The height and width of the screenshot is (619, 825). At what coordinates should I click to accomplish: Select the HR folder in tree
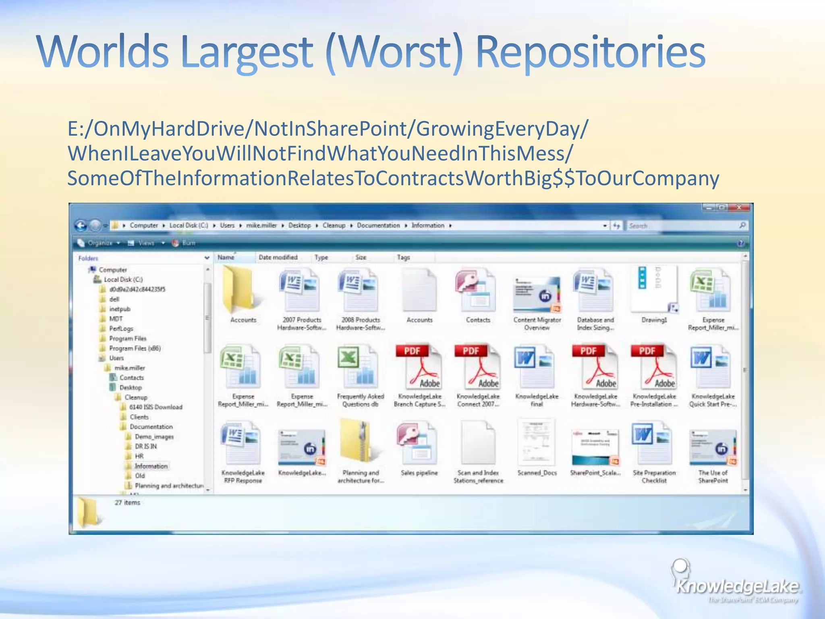(139, 456)
